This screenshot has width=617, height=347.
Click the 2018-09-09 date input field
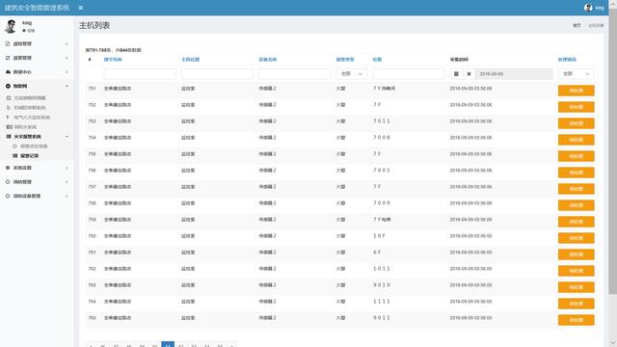point(514,74)
